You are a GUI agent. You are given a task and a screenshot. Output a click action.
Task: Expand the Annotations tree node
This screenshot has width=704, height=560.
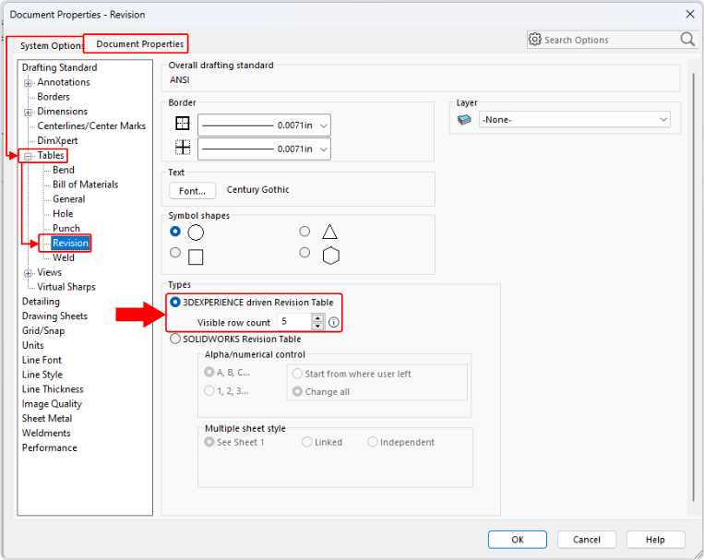tap(29, 83)
